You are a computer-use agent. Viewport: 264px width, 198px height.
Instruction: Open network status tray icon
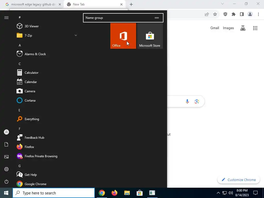coord(225,193)
